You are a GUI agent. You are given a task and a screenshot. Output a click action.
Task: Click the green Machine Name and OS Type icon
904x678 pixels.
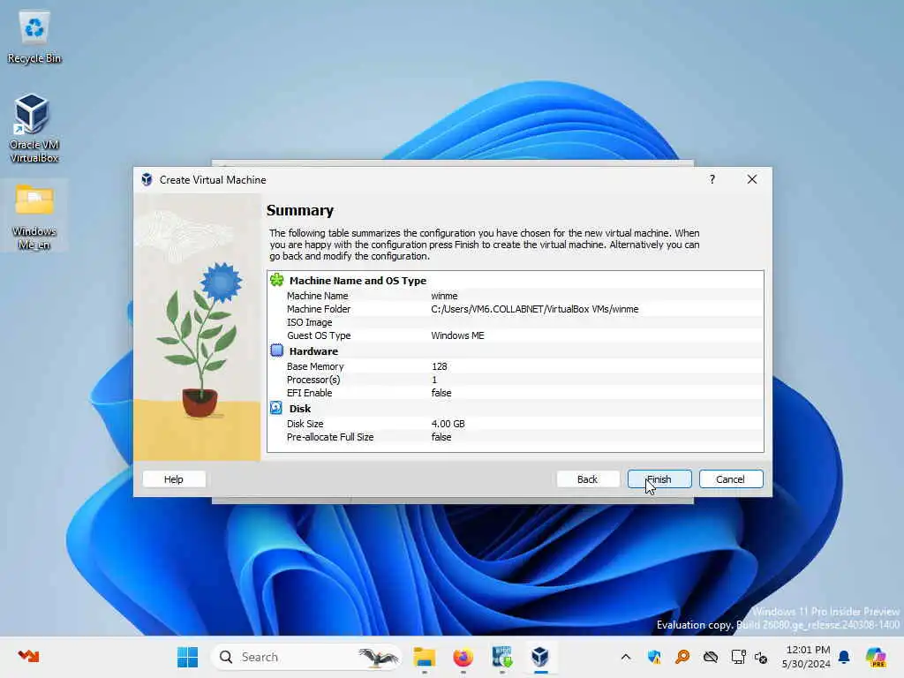point(276,280)
